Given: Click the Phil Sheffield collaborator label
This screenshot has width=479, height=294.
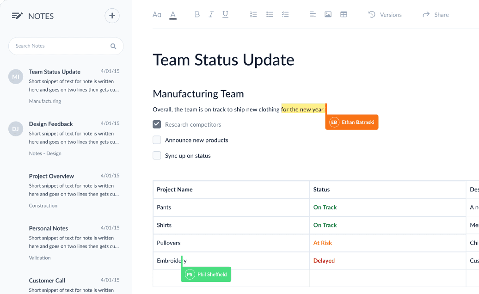Looking at the screenshot, I should 206,274.
